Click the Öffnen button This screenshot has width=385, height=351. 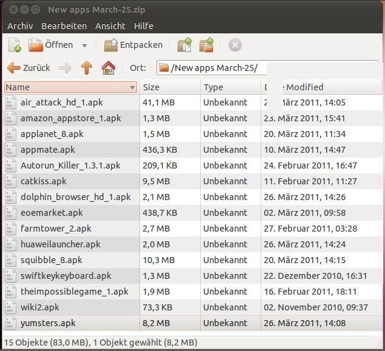point(51,45)
